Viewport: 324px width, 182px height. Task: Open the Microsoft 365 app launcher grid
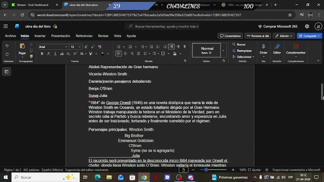point(6,26)
